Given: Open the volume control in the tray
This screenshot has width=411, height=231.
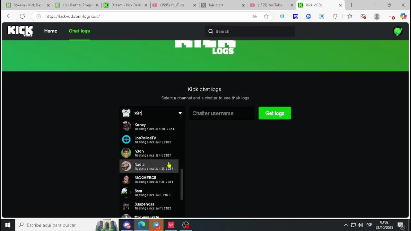Looking at the screenshot, I should 360,225.
